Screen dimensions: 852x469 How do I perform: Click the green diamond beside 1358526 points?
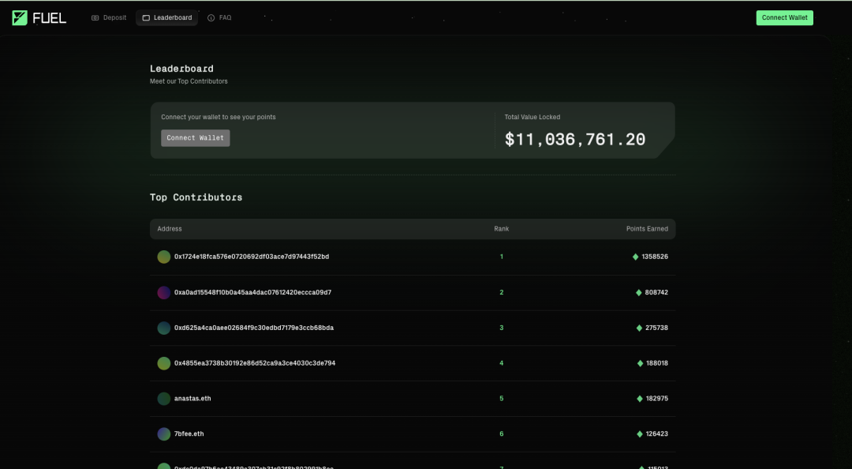(636, 257)
